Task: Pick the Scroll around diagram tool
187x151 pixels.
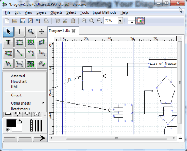Action: (x=42, y=32)
